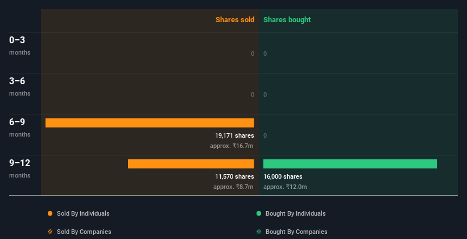Click the 9–12 row label

point(20,163)
